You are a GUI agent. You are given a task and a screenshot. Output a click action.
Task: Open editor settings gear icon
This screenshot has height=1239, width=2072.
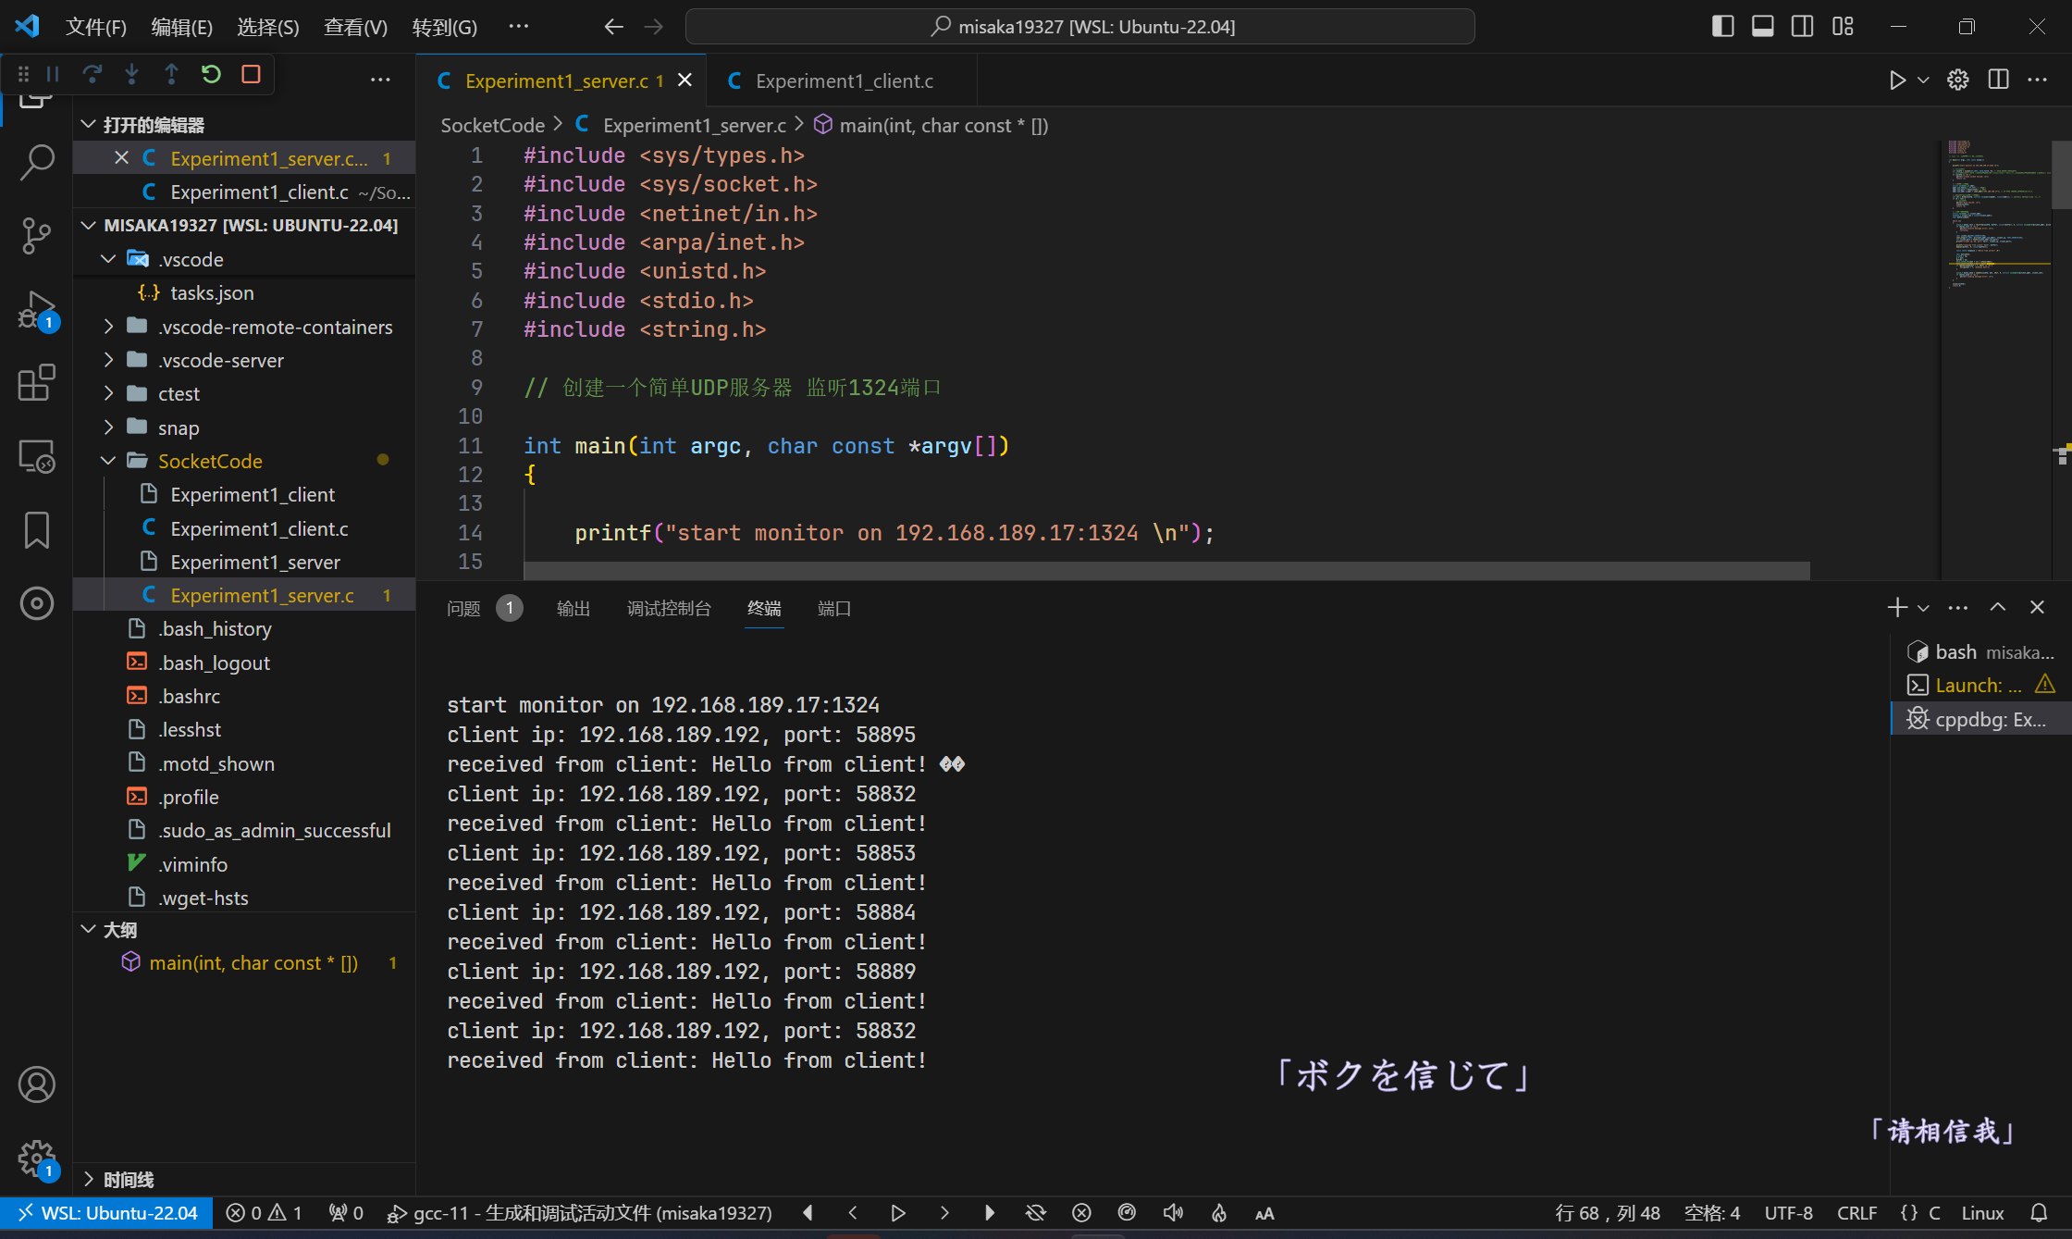tap(1958, 81)
